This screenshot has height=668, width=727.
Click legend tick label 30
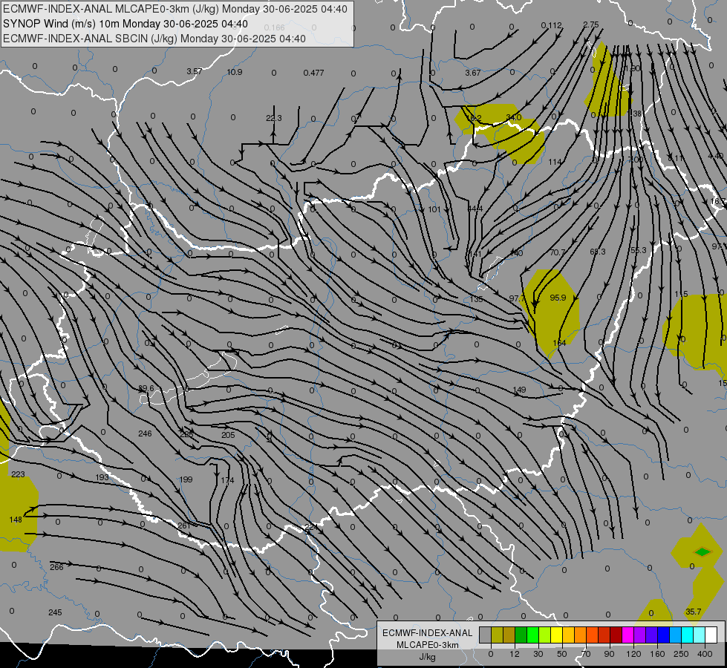pyautogui.click(x=538, y=654)
